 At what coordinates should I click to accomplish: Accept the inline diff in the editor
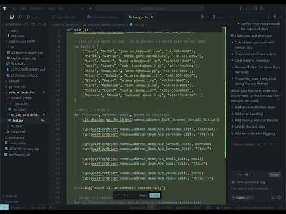coord(155,196)
